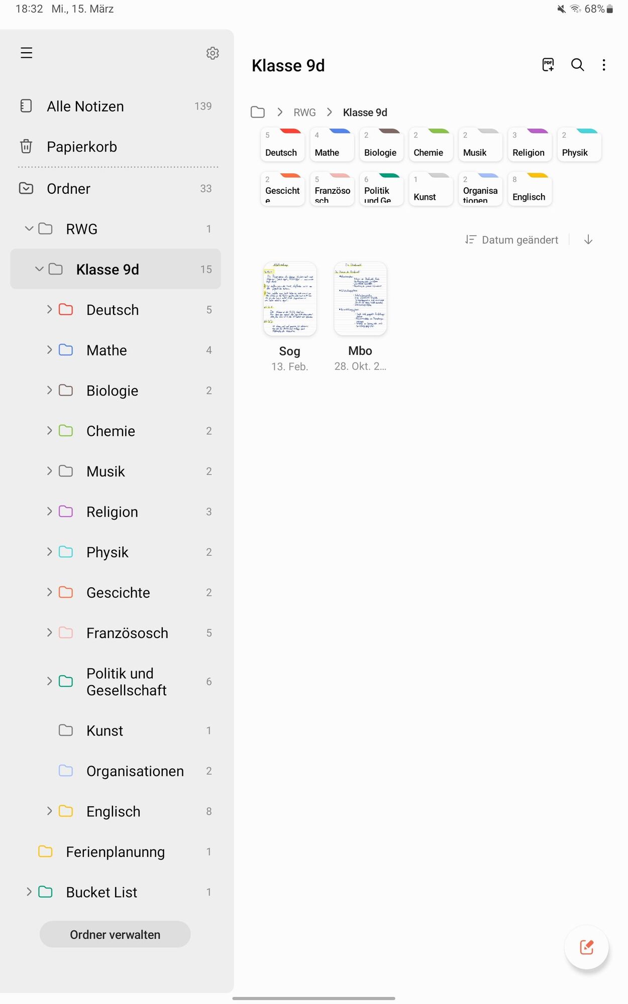Create a new note with compose button

[x=586, y=947]
